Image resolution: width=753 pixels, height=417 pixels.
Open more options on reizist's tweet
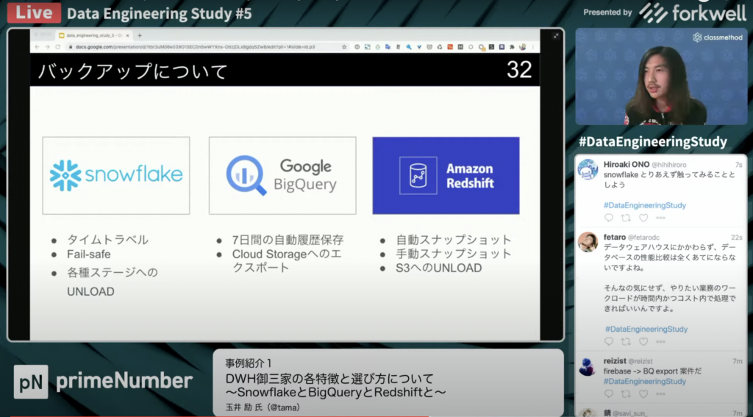(660, 394)
